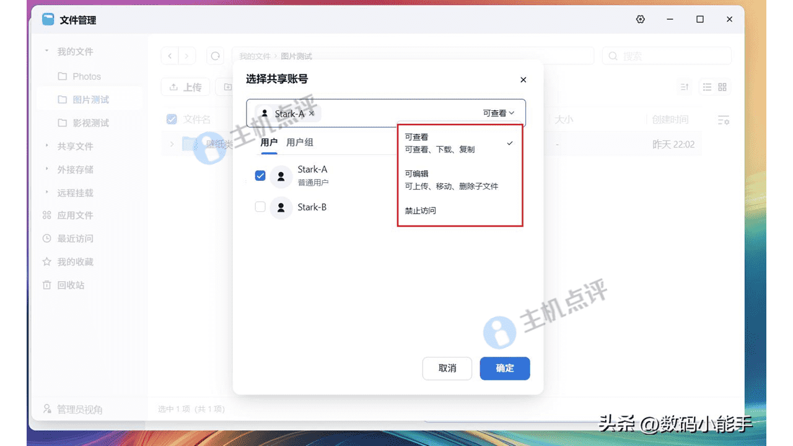Click the 文件管理 app logo icon

click(x=48, y=19)
